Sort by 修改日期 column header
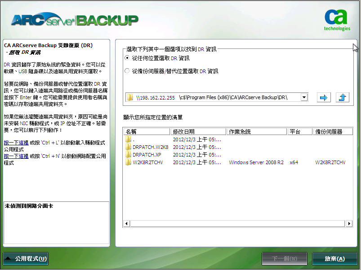Viewport: 361px width, 270px height. pos(198,131)
